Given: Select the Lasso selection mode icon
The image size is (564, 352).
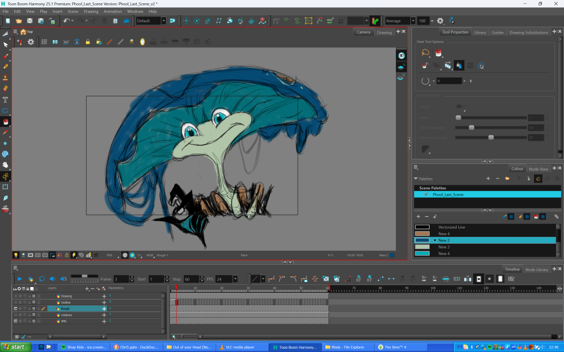Looking at the screenshot, I should tap(426, 53).
